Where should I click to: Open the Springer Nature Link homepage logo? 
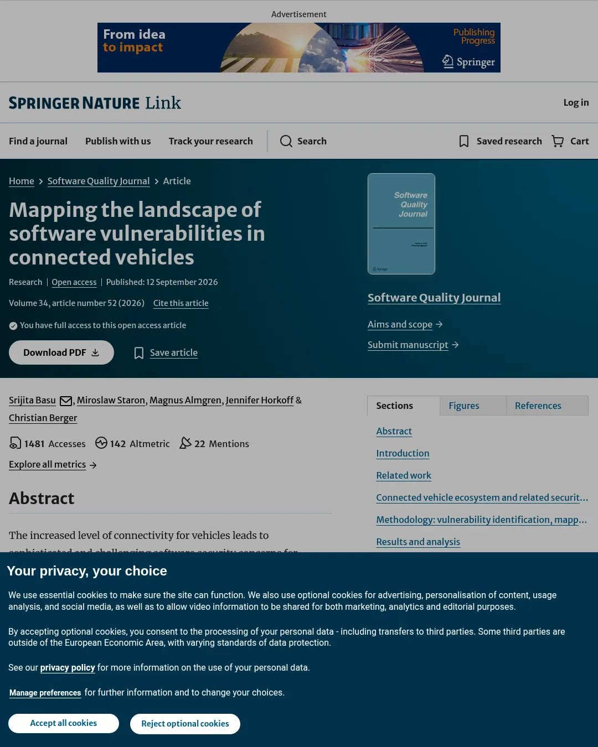click(x=95, y=103)
